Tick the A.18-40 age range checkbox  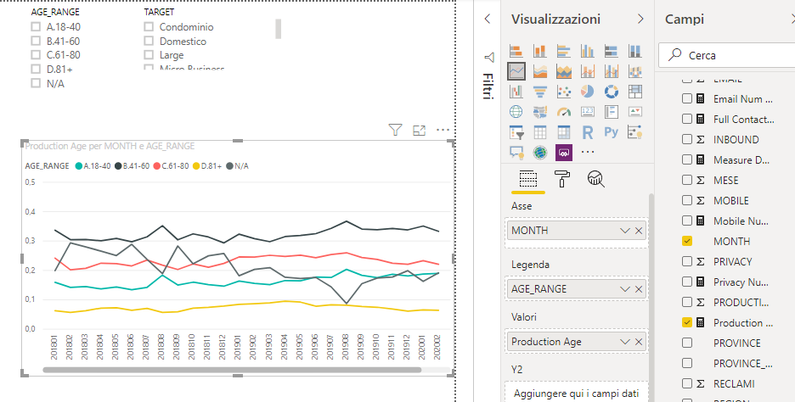tap(36, 26)
